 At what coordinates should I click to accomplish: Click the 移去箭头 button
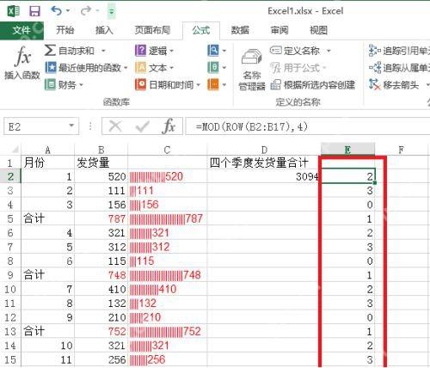click(394, 85)
